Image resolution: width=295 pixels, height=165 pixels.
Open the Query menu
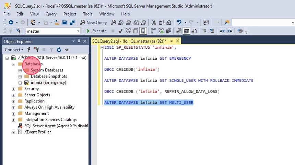click(x=51, y=14)
